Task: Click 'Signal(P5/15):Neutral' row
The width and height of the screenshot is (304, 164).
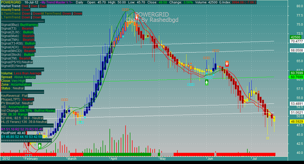Action: coord(17,62)
